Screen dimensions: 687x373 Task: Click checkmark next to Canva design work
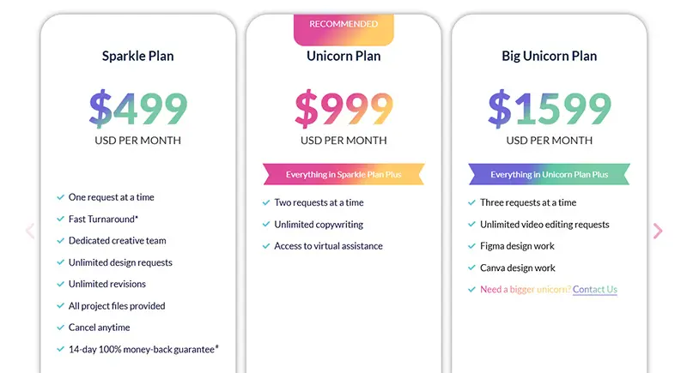472,268
